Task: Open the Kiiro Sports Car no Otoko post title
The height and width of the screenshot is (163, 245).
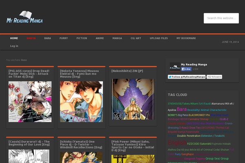Action: 133,146
